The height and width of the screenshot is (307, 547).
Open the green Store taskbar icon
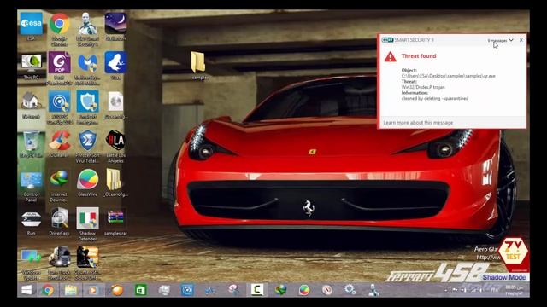click(x=140, y=290)
